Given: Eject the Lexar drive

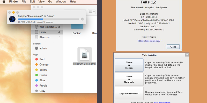Looking at the screenshot, I should point(59,32).
